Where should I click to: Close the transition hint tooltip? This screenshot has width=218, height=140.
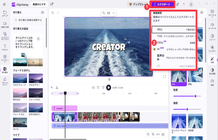tap(38, 39)
